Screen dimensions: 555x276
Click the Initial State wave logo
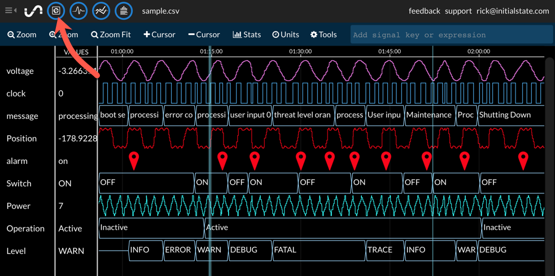click(x=33, y=11)
